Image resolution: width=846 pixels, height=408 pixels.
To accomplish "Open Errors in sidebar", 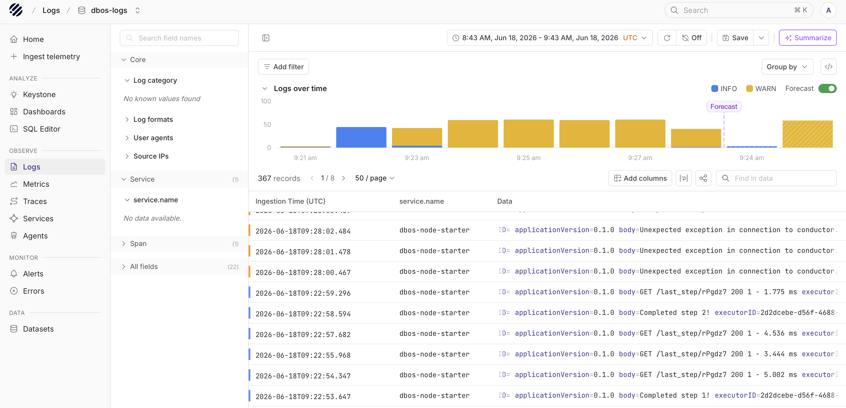I will pos(55,291).
